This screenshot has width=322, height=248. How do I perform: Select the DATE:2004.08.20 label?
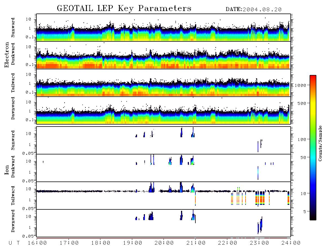click(x=253, y=10)
